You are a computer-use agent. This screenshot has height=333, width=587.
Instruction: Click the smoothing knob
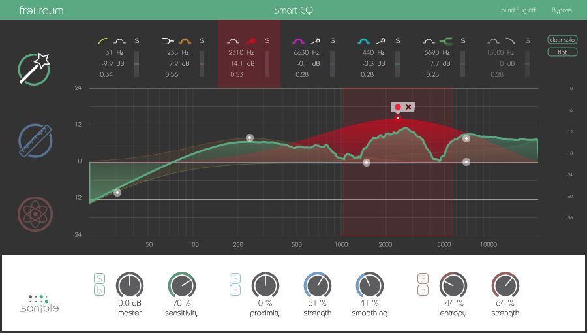tap(369, 285)
